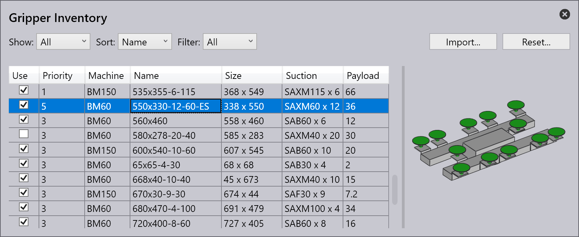Select size cell 674 x 44

coord(251,194)
